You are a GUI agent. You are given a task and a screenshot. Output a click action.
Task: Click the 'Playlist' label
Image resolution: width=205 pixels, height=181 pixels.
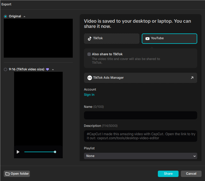pos(89,148)
